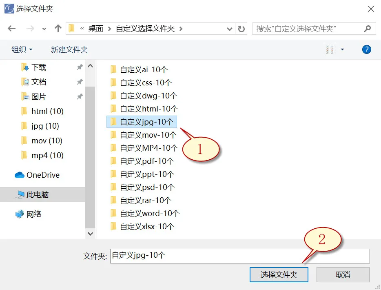Click the up one level arrow

[x=58, y=28]
